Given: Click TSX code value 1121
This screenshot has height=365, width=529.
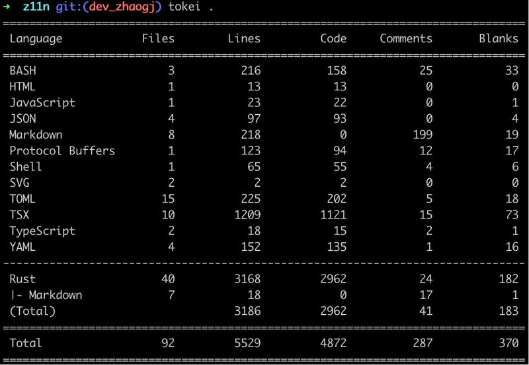Looking at the screenshot, I should pyautogui.click(x=333, y=215).
